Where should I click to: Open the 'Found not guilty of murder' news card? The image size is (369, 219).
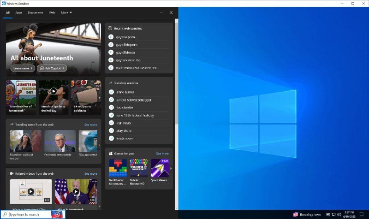pos(25,145)
